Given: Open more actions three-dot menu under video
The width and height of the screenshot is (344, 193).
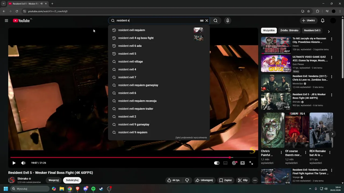Looking at the screenshot, I should click(x=255, y=180).
